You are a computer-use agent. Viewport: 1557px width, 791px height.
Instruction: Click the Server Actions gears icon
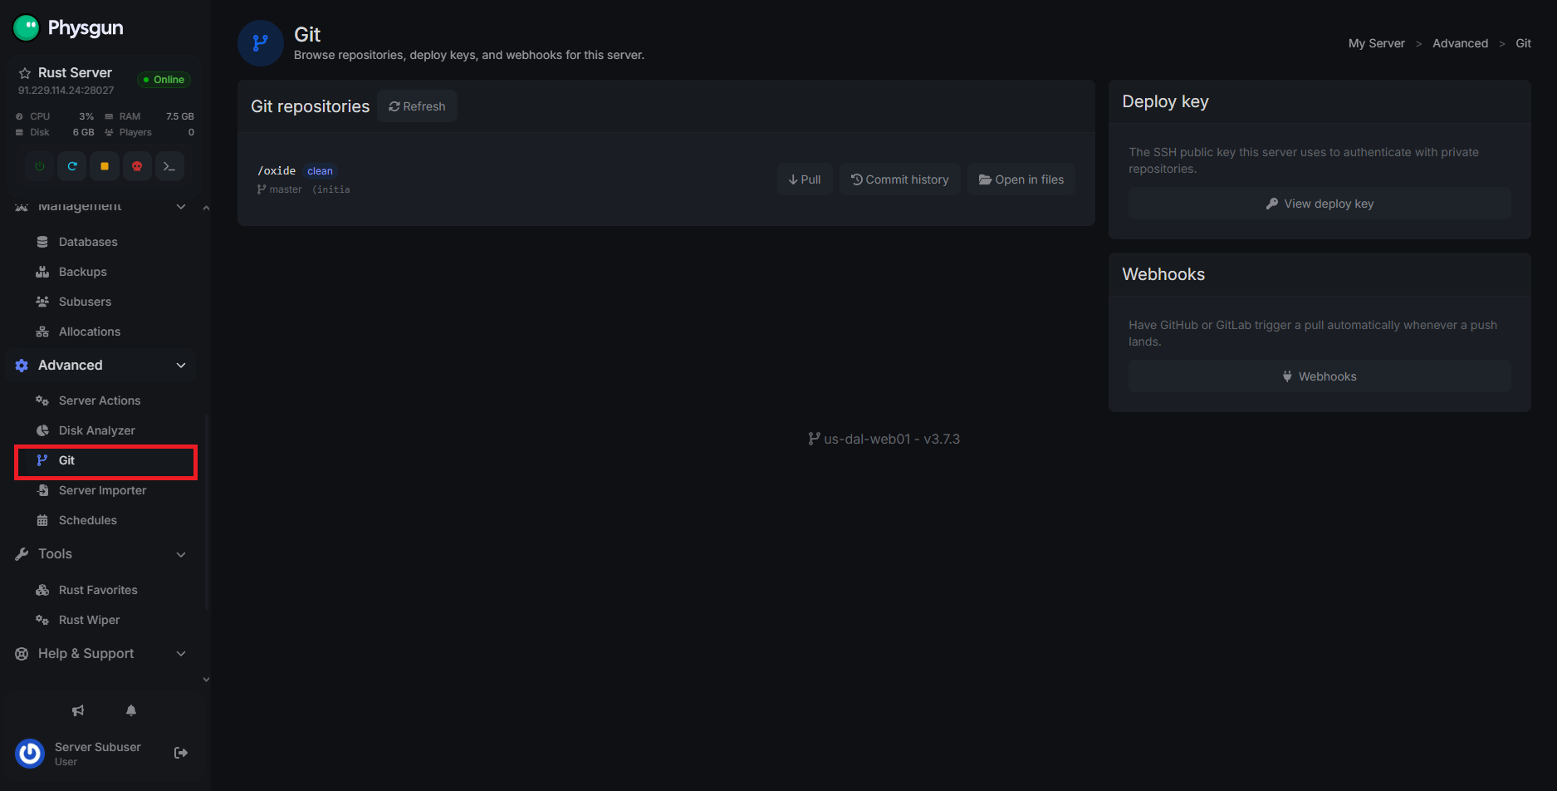pos(42,400)
